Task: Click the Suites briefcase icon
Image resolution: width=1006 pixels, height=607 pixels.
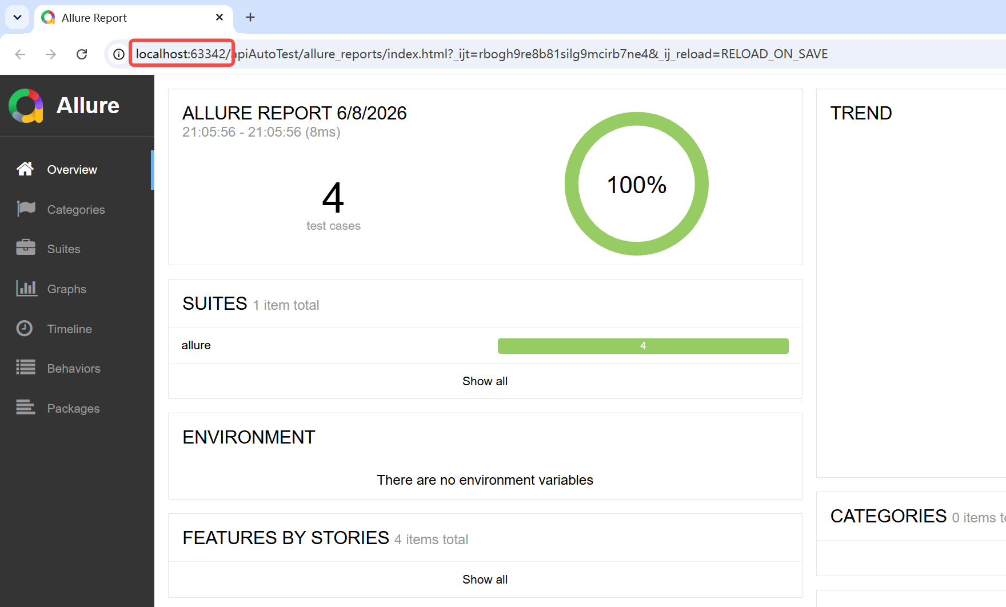Action: coord(26,248)
